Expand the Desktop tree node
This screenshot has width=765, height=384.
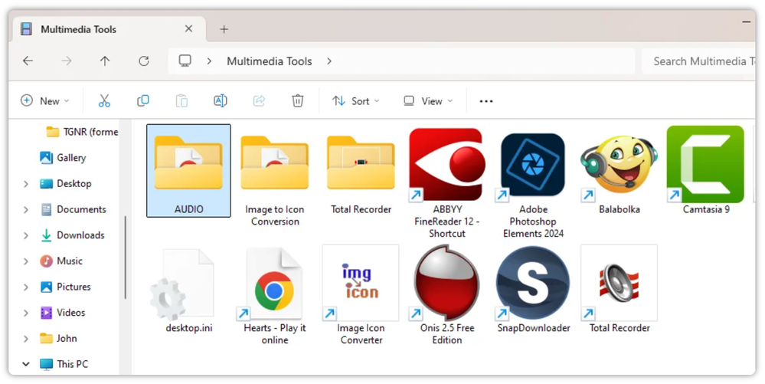click(26, 184)
